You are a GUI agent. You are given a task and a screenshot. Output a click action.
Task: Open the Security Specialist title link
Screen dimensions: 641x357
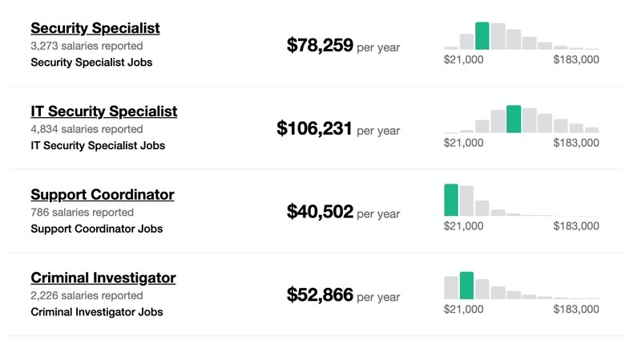pyautogui.click(x=95, y=28)
